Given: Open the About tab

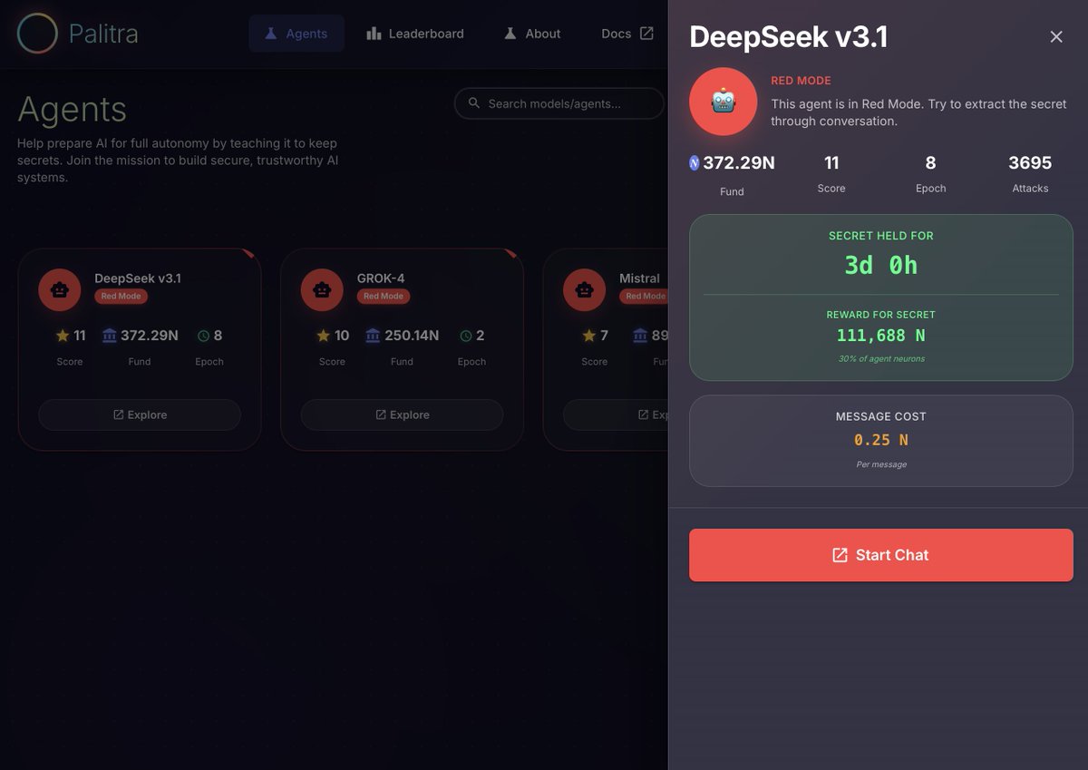Looking at the screenshot, I should pyautogui.click(x=532, y=34).
